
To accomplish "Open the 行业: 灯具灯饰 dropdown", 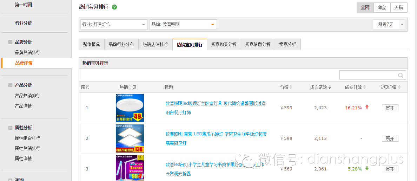I will [x=114, y=25].
